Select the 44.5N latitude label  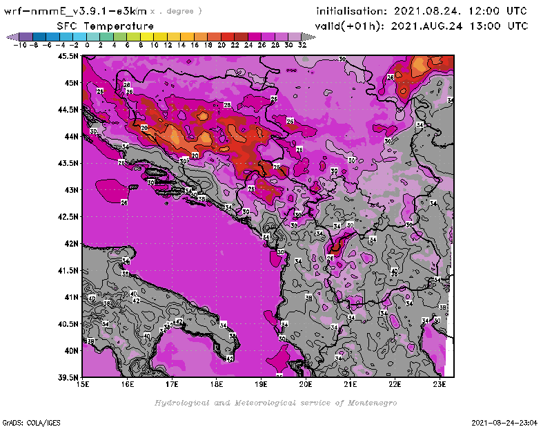pos(68,110)
